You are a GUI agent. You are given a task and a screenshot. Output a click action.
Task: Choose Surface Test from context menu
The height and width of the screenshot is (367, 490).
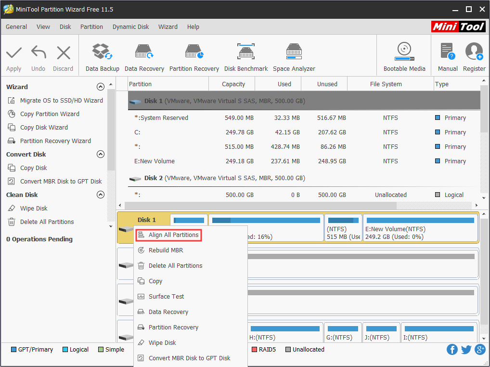coord(191,296)
